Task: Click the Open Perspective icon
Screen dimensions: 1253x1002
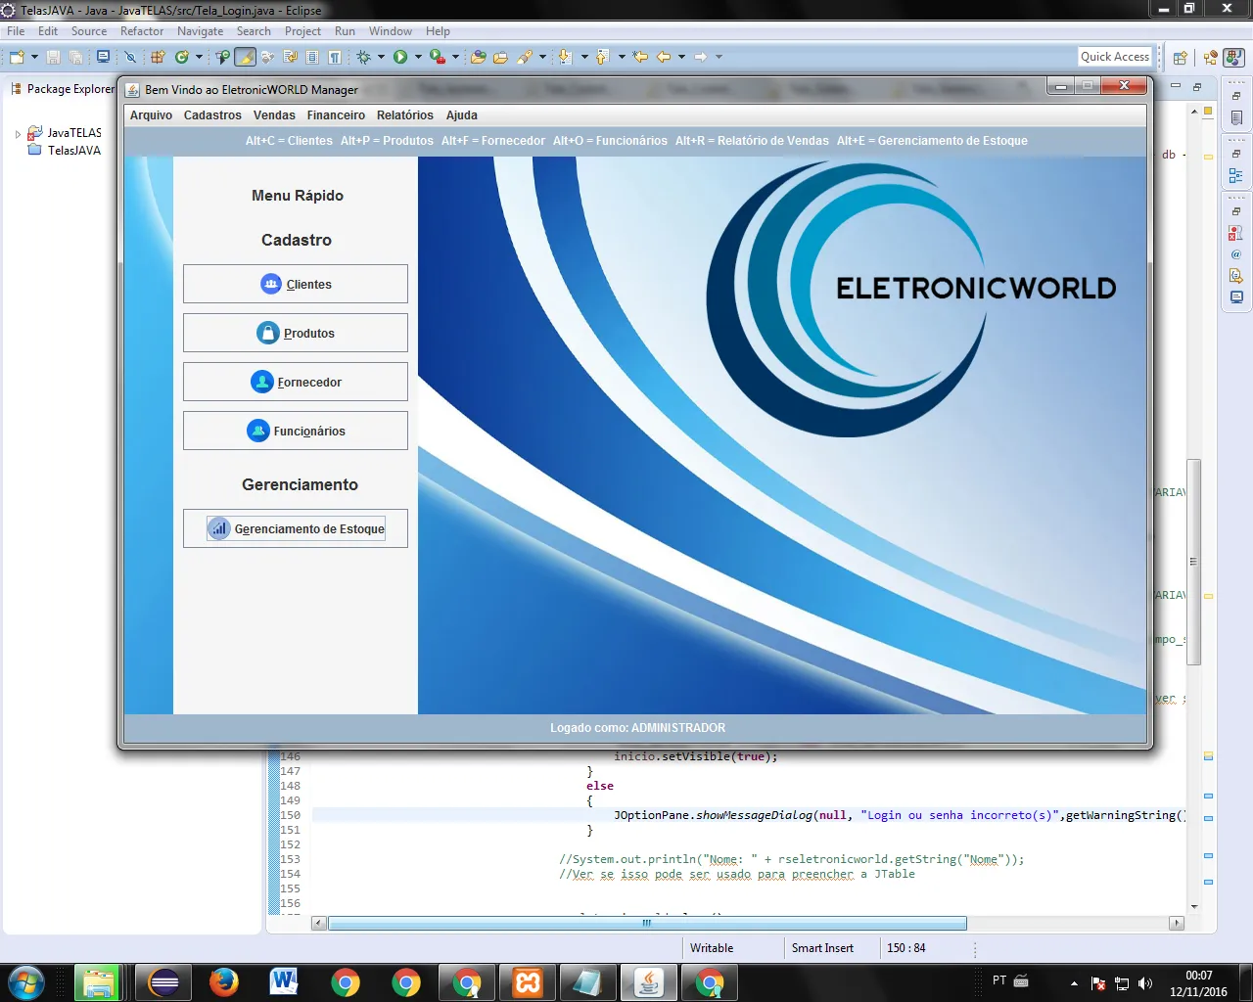Action: tap(1181, 58)
